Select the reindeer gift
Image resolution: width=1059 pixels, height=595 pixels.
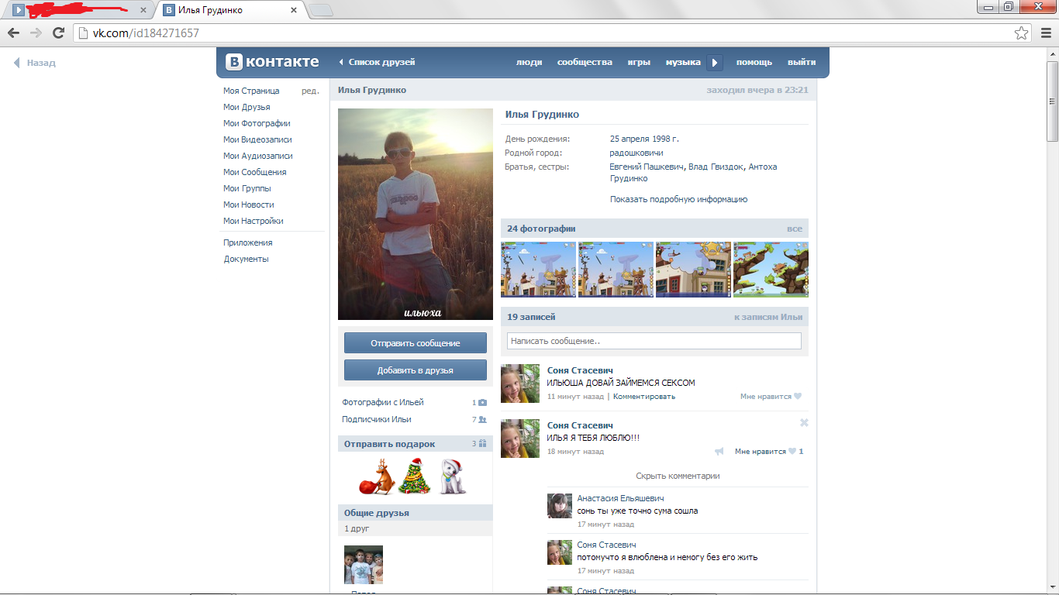pyautogui.click(x=376, y=476)
